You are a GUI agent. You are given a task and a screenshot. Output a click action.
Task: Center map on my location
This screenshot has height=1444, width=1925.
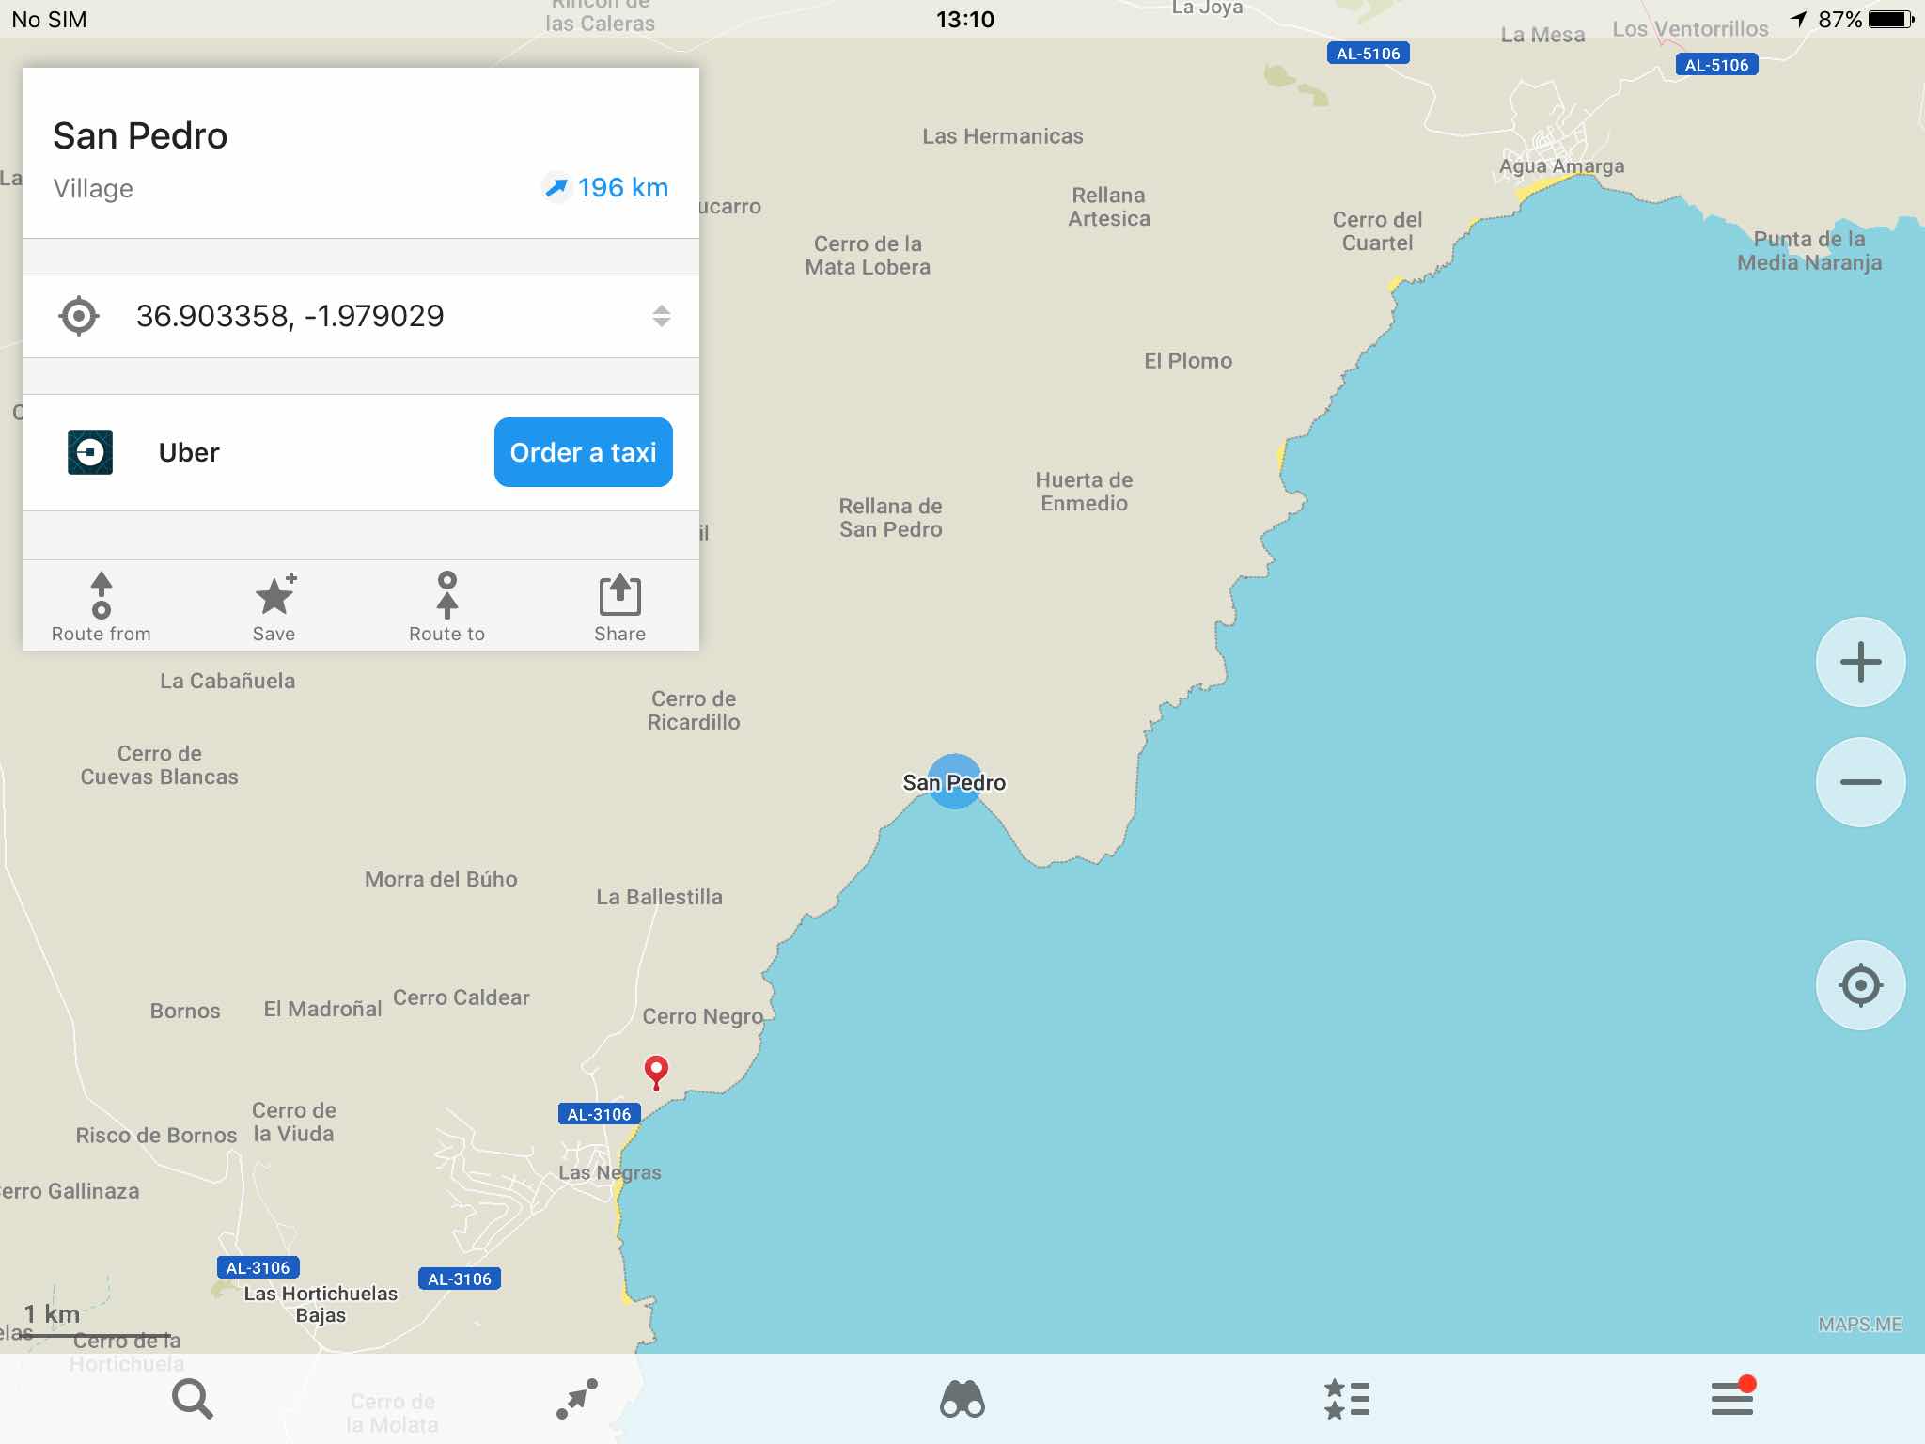pos(1860,985)
